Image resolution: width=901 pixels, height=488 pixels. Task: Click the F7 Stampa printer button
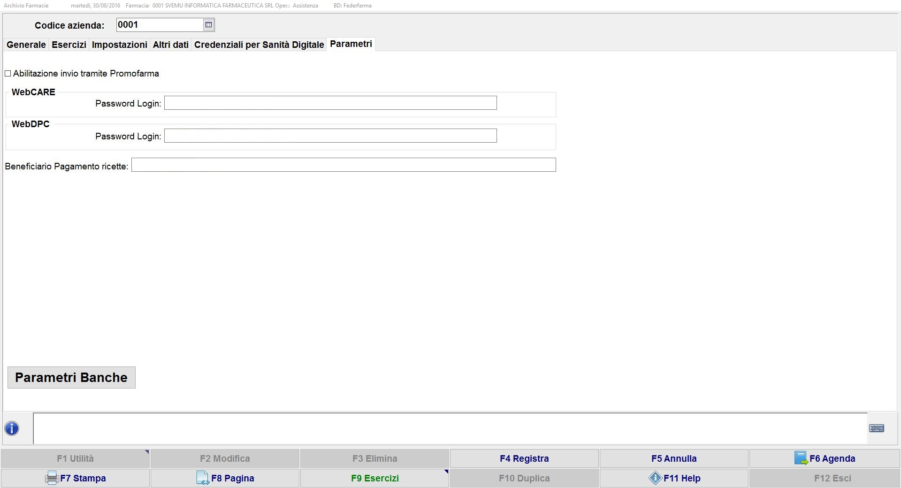click(76, 478)
